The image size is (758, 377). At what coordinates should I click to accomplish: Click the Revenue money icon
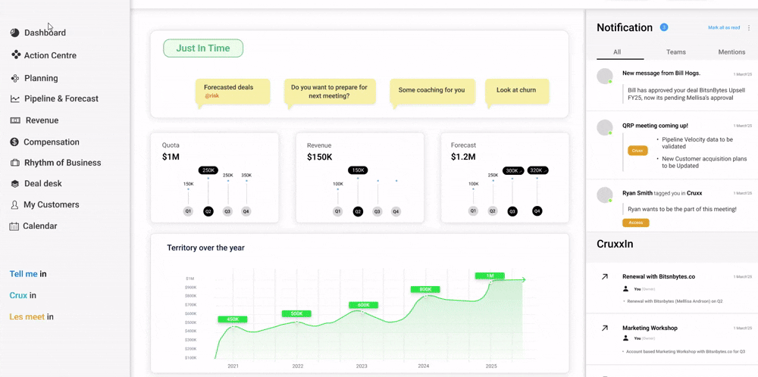click(15, 120)
